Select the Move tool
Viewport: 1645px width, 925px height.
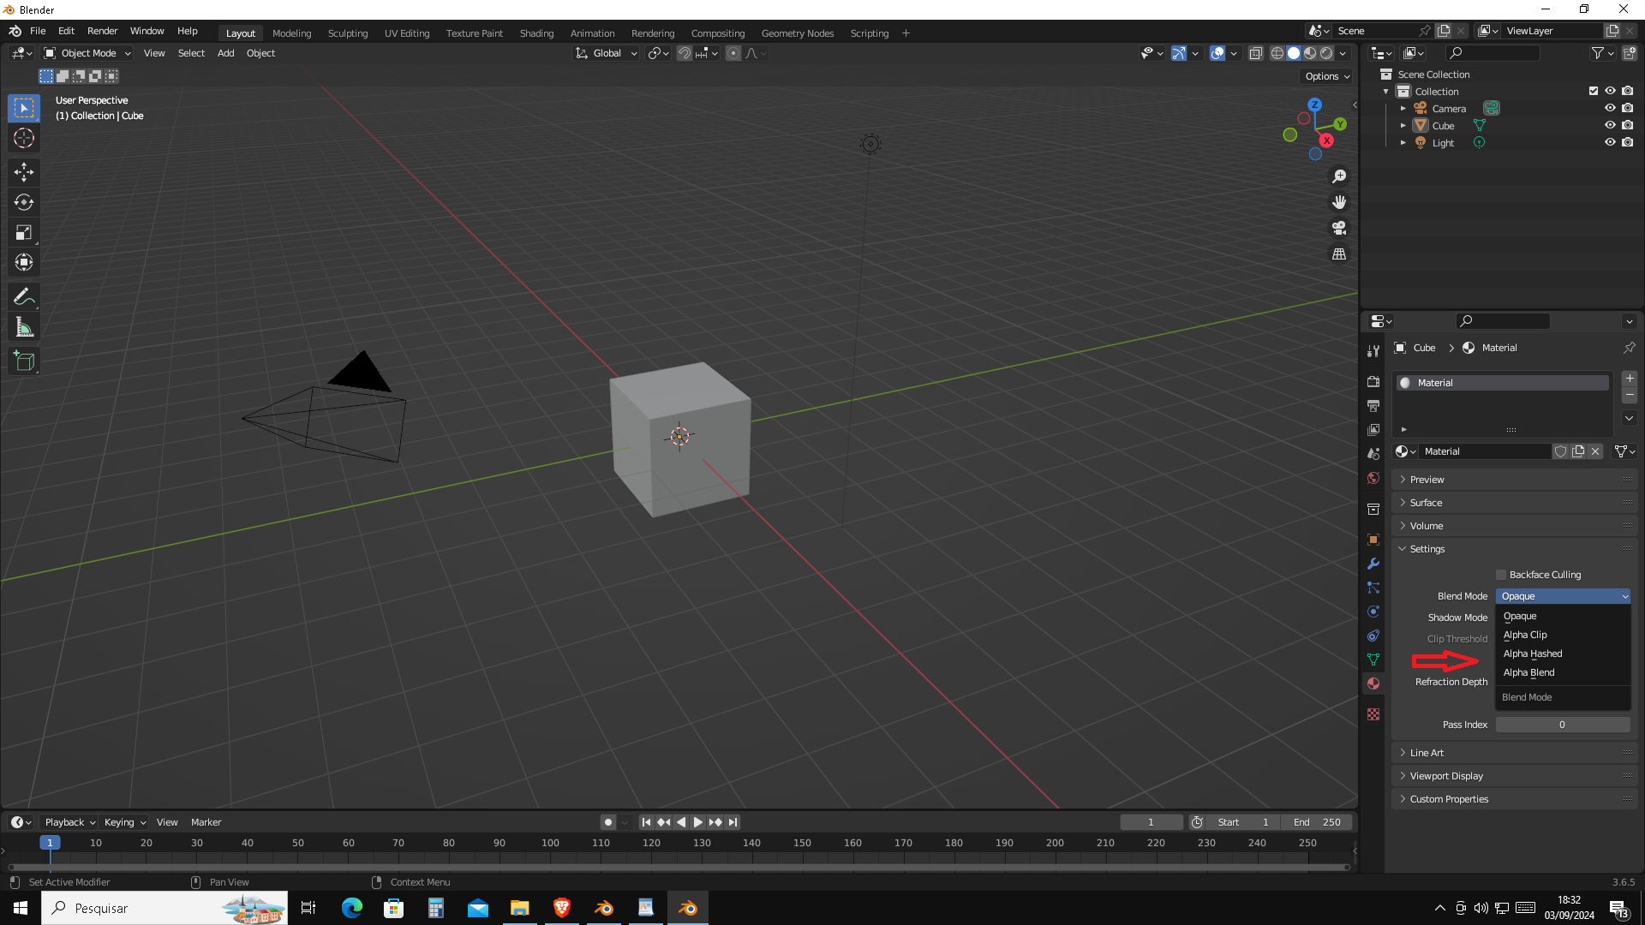click(x=24, y=172)
